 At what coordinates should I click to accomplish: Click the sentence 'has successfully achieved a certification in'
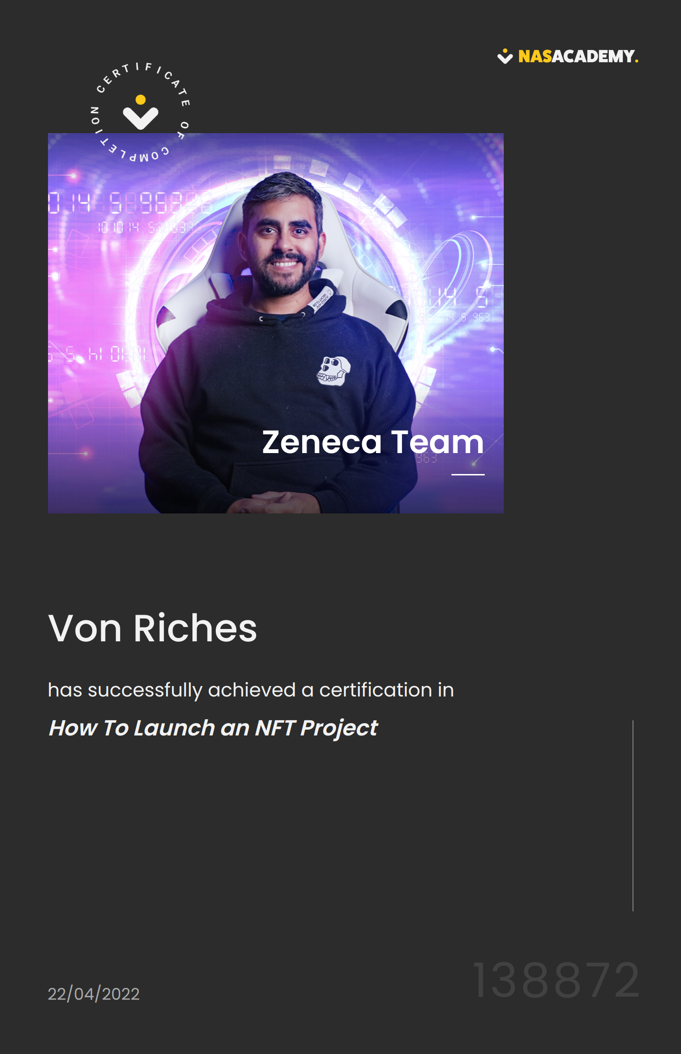(x=251, y=690)
